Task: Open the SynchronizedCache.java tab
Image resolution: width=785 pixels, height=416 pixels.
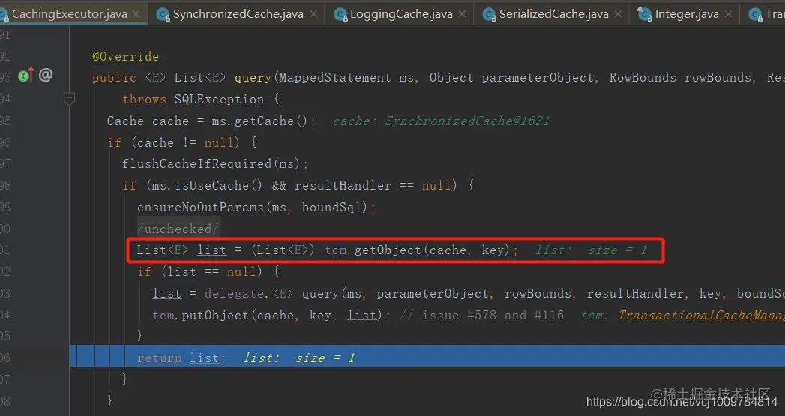Action: tap(238, 14)
